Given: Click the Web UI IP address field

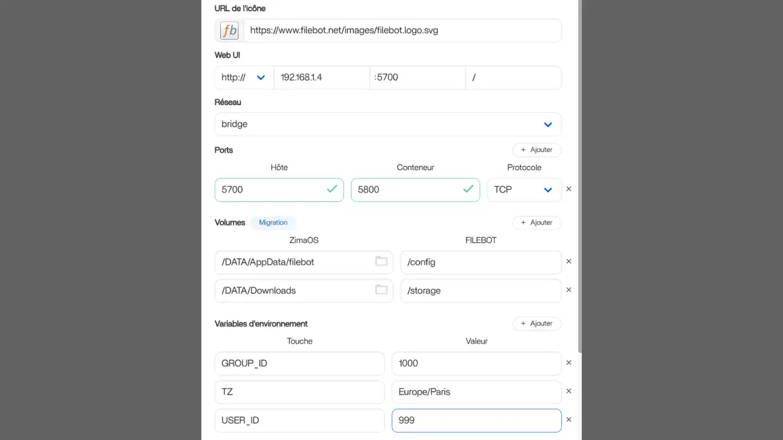Looking at the screenshot, I should (x=321, y=77).
